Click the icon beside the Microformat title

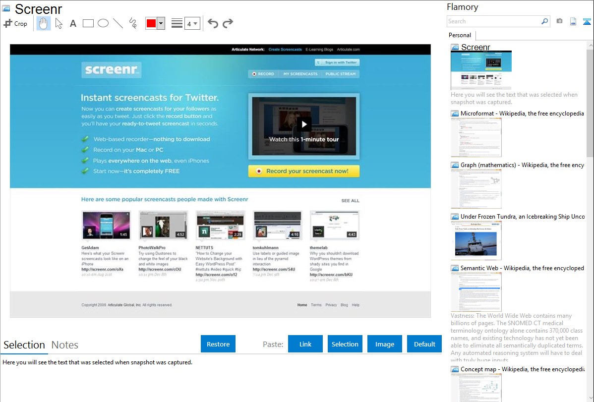455,114
